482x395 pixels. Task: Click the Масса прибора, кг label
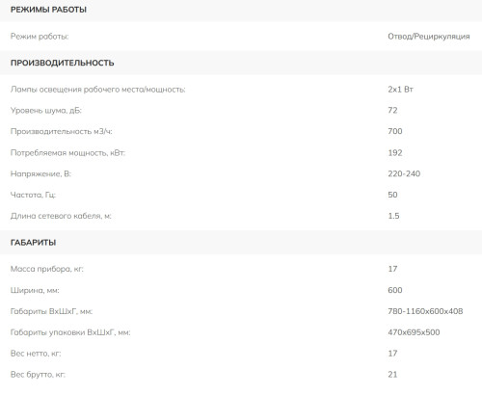point(47,269)
